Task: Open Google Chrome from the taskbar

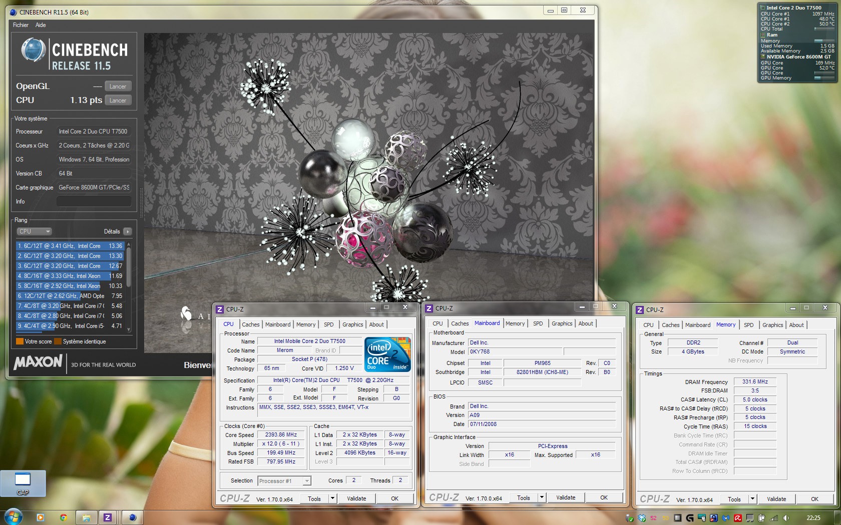Action: click(64, 517)
